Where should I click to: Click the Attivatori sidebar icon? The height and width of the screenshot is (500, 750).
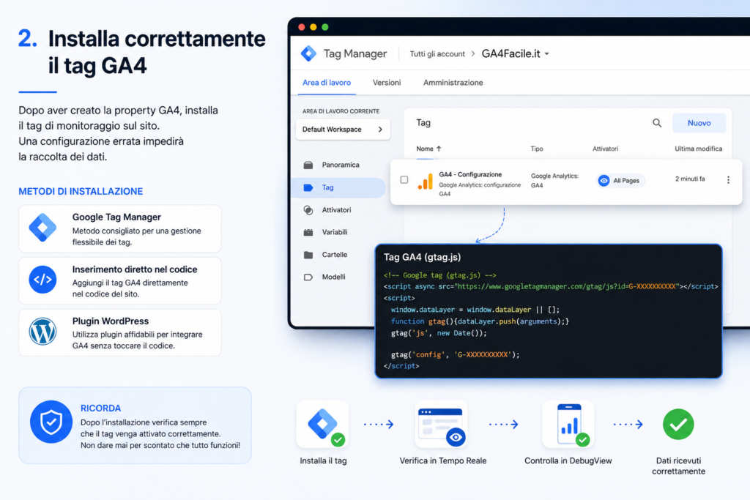[x=308, y=210]
